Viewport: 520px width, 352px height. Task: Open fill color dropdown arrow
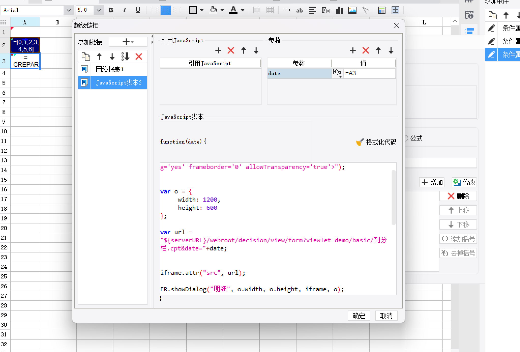click(222, 10)
